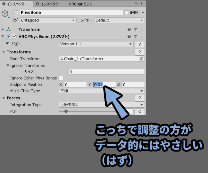The image size is (208, 173).
Task: Toggle PhysBone object active checkbox
Action: click(x=15, y=13)
